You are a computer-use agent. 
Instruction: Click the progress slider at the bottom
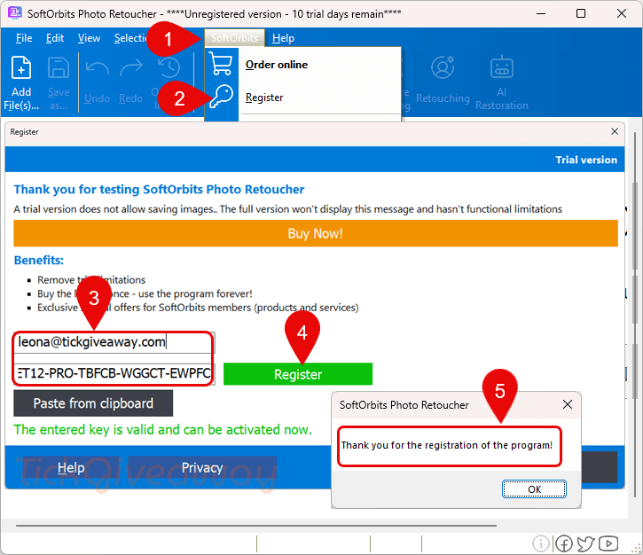coord(256,525)
